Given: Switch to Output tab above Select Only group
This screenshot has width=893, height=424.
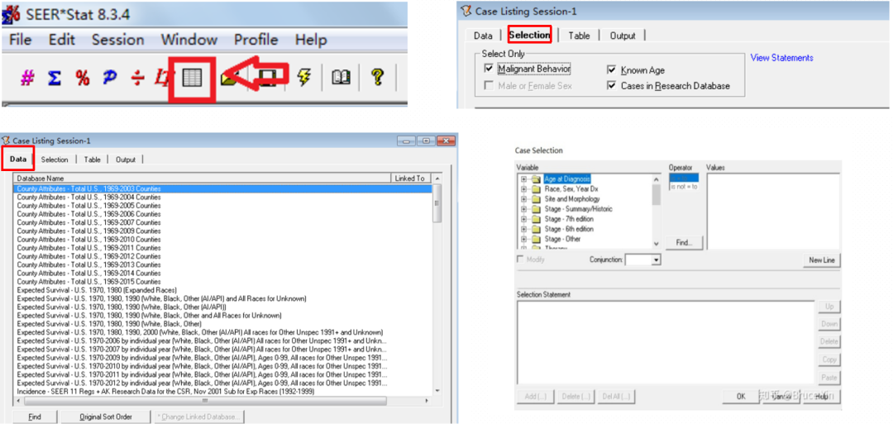Looking at the screenshot, I should (x=623, y=36).
